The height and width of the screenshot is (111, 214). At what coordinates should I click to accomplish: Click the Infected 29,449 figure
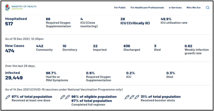click(x=14, y=76)
